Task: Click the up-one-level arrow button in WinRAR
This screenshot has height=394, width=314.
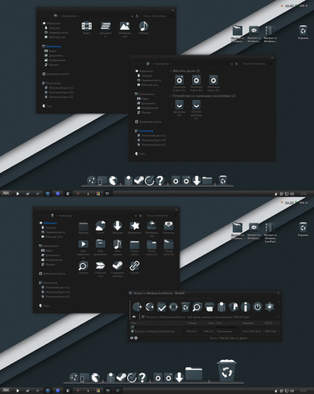Action: click(134, 317)
